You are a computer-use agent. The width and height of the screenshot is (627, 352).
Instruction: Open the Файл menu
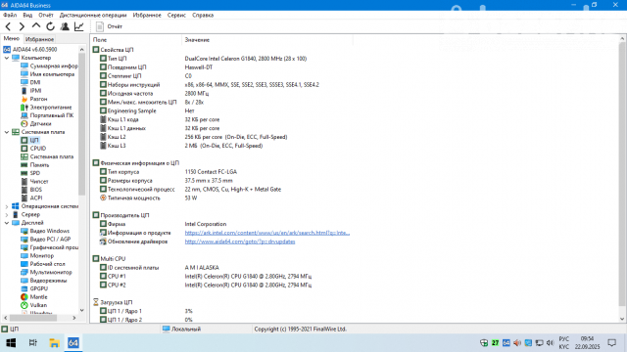tap(10, 16)
